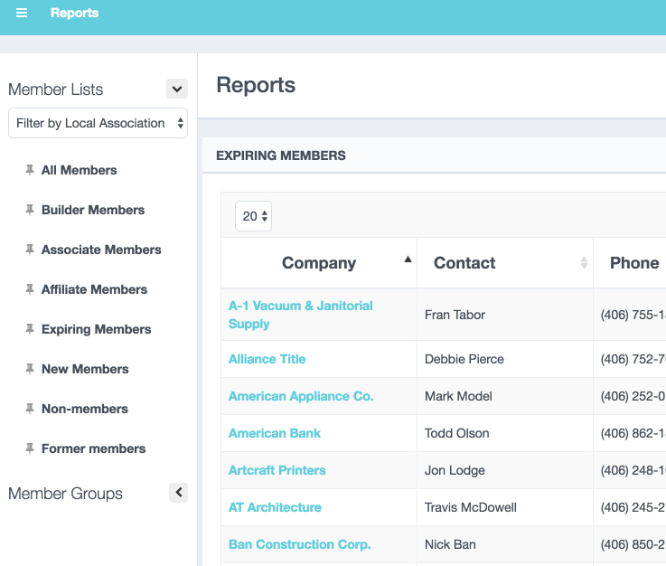Open the AT Architecture link
The width and height of the screenshot is (666, 566).
pos(276,507)
